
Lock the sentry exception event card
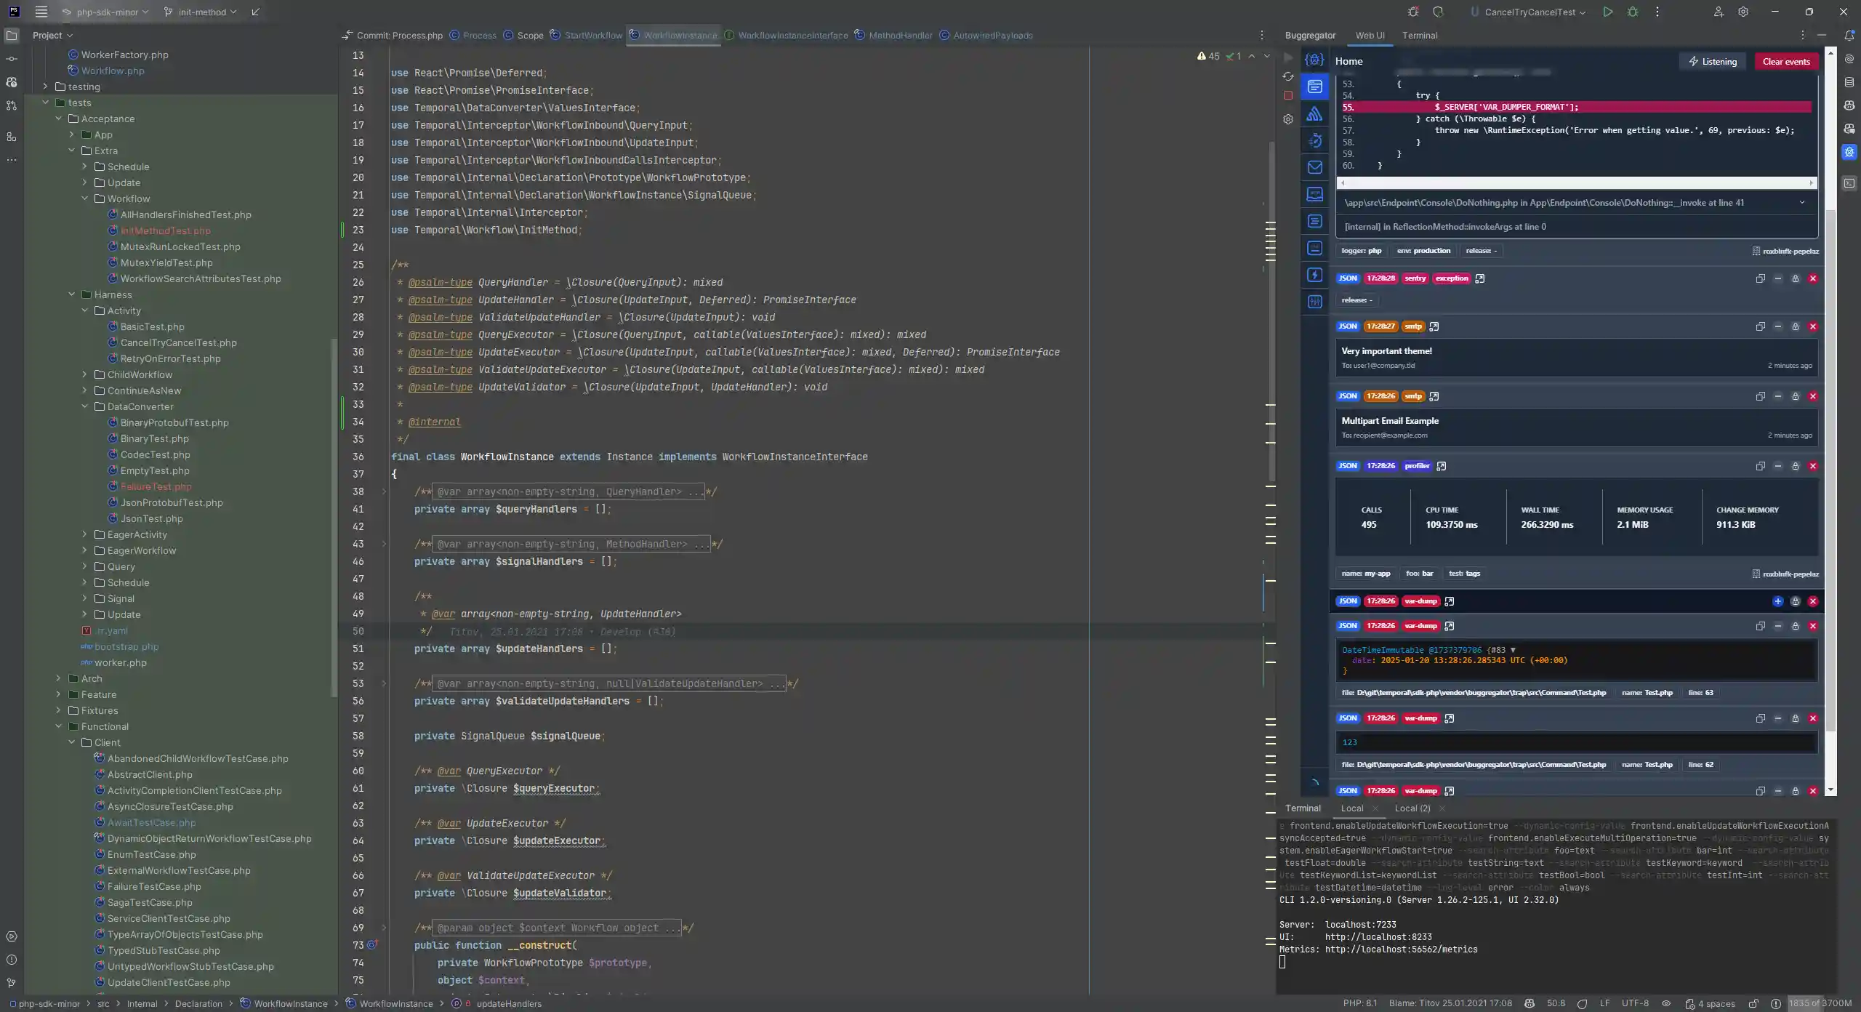(x=1795, y=278)
